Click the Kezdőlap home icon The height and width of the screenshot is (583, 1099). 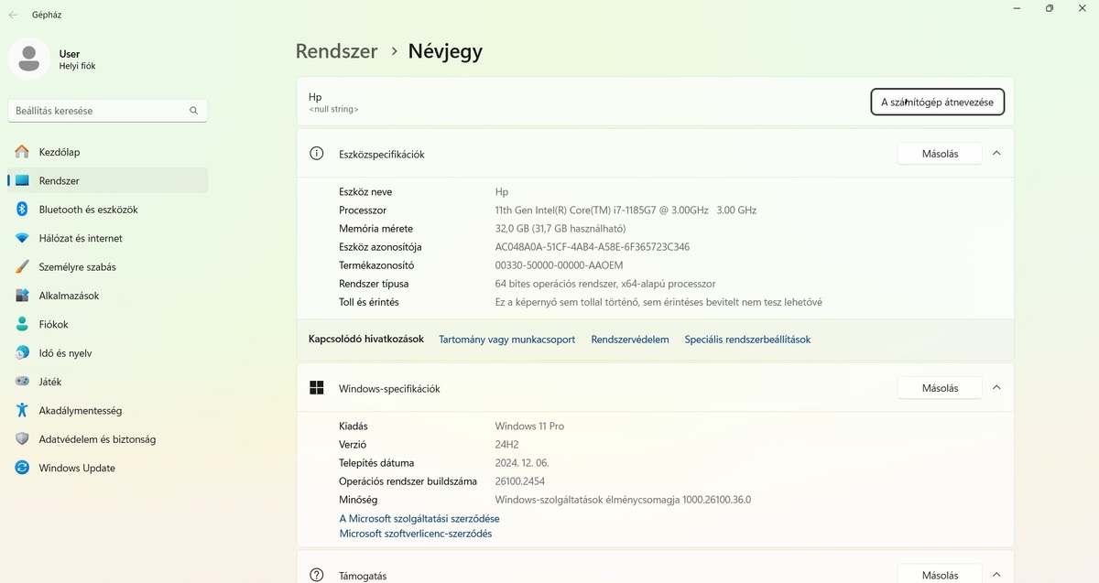pos(22,152)
